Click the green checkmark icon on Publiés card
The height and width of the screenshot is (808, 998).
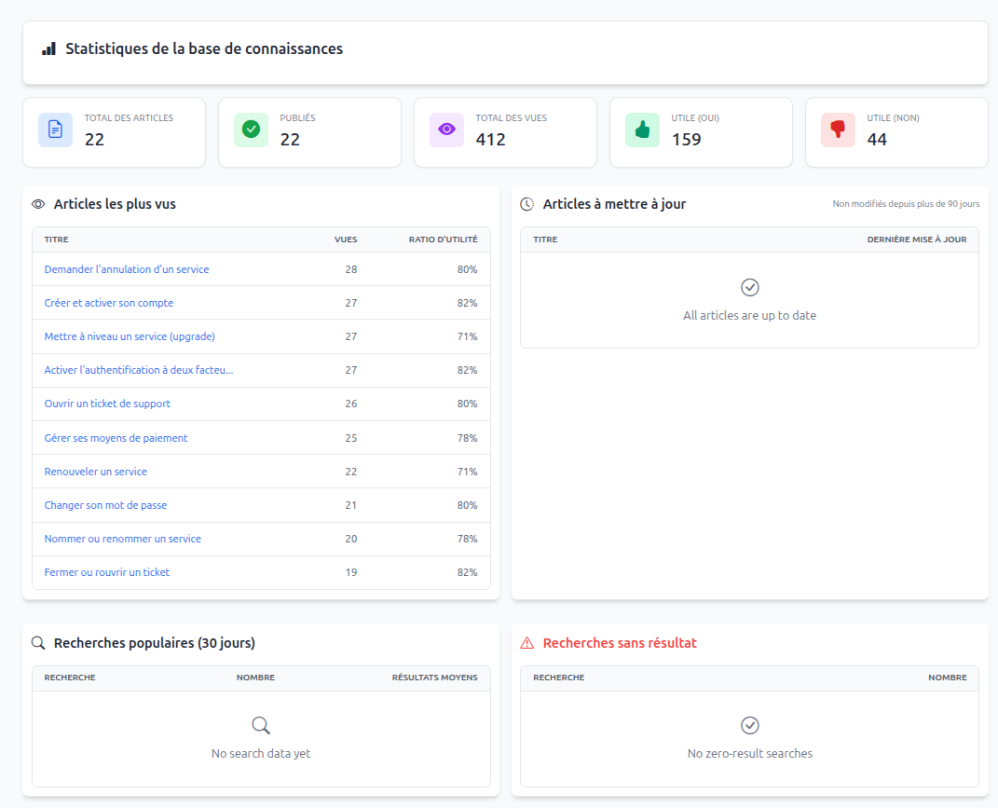[x=251, y=130]
